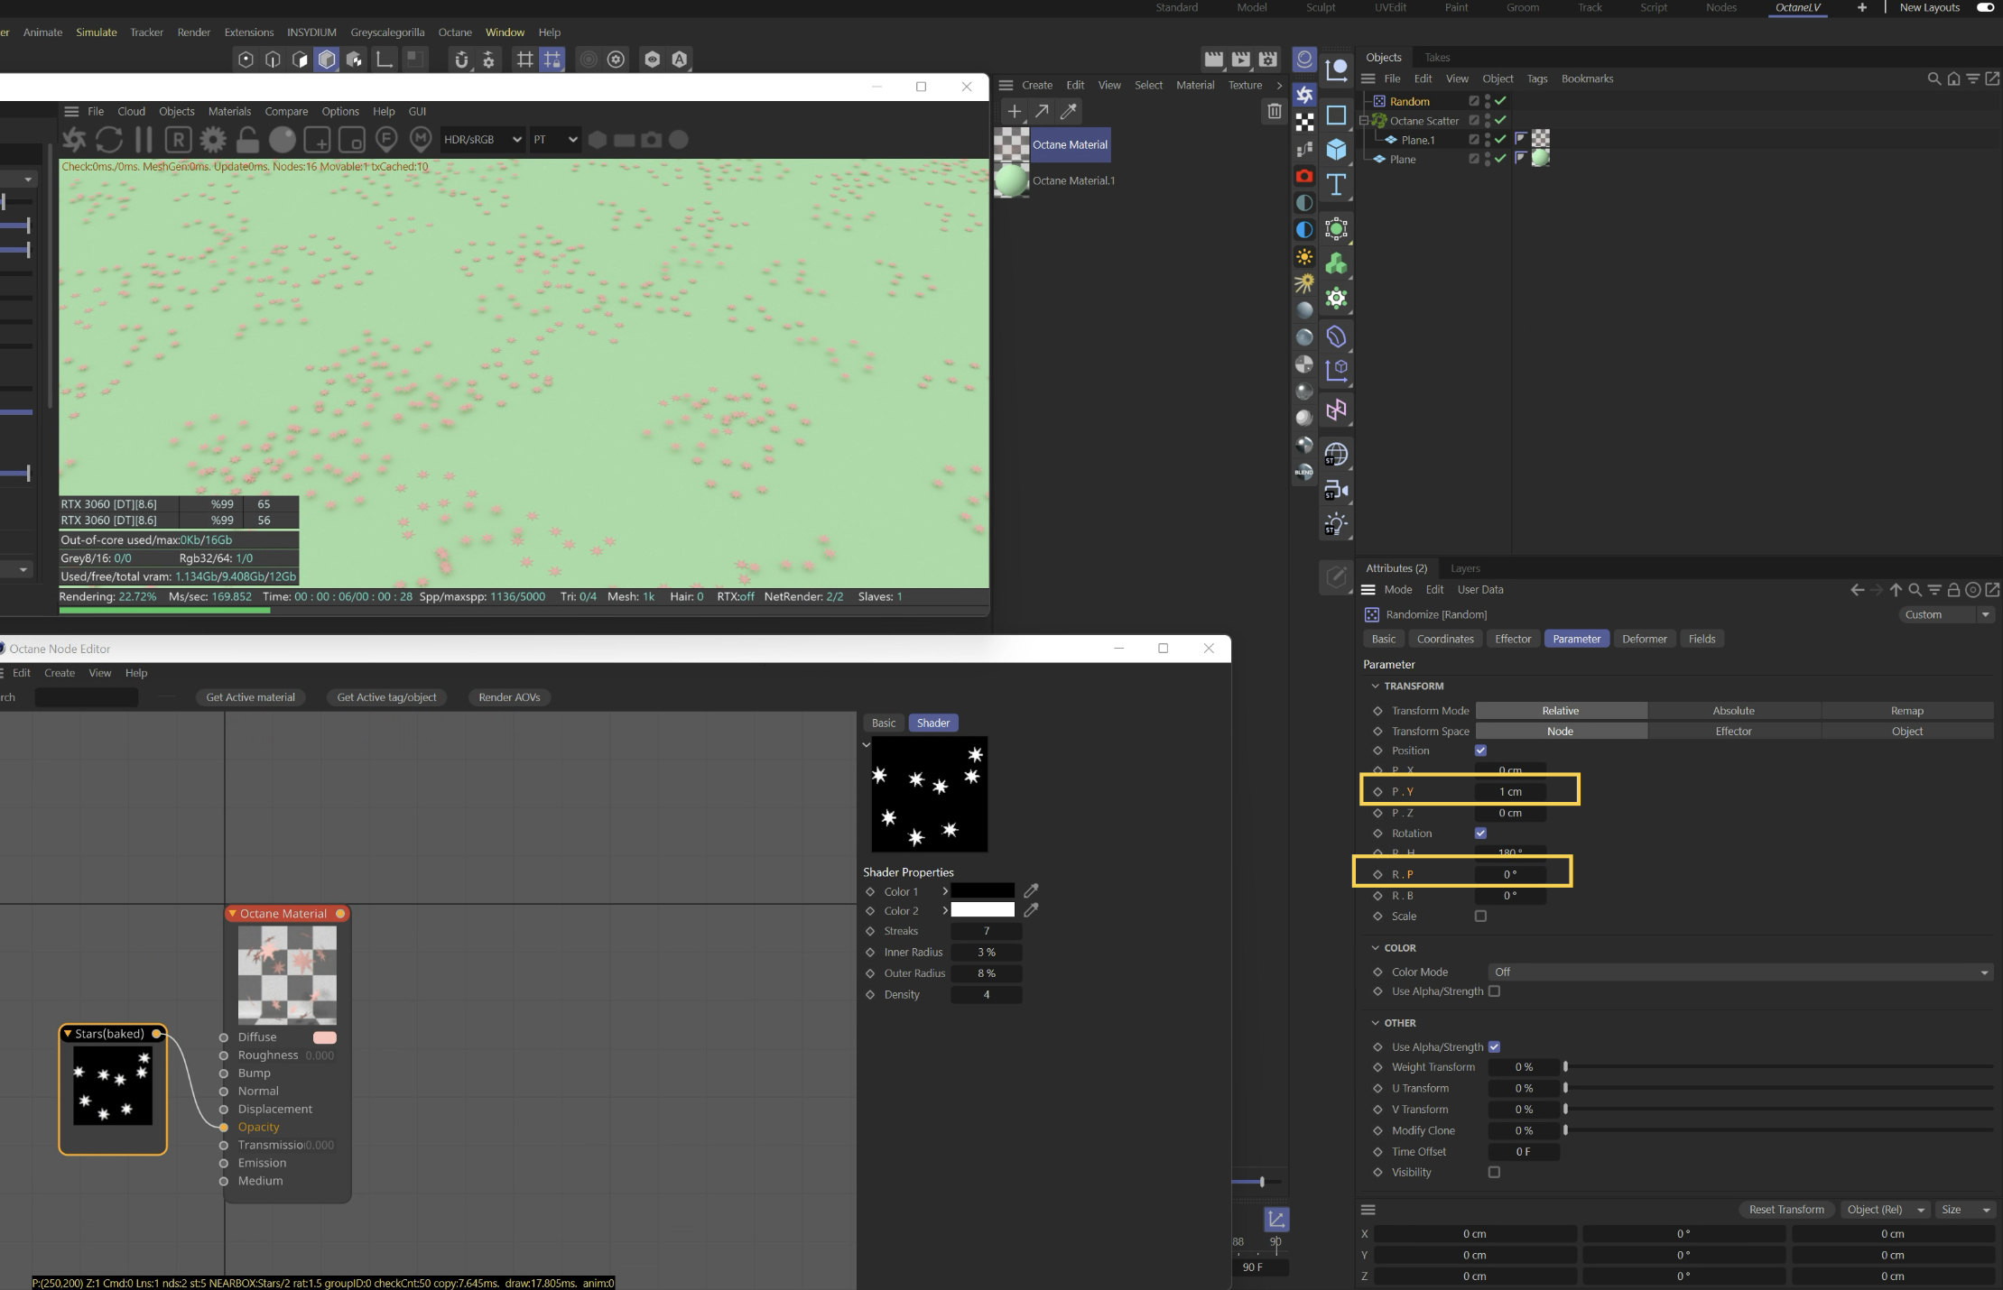Click the pick material (M) icon
This screenshot has height=1290, width=2003.
point(421,139)
